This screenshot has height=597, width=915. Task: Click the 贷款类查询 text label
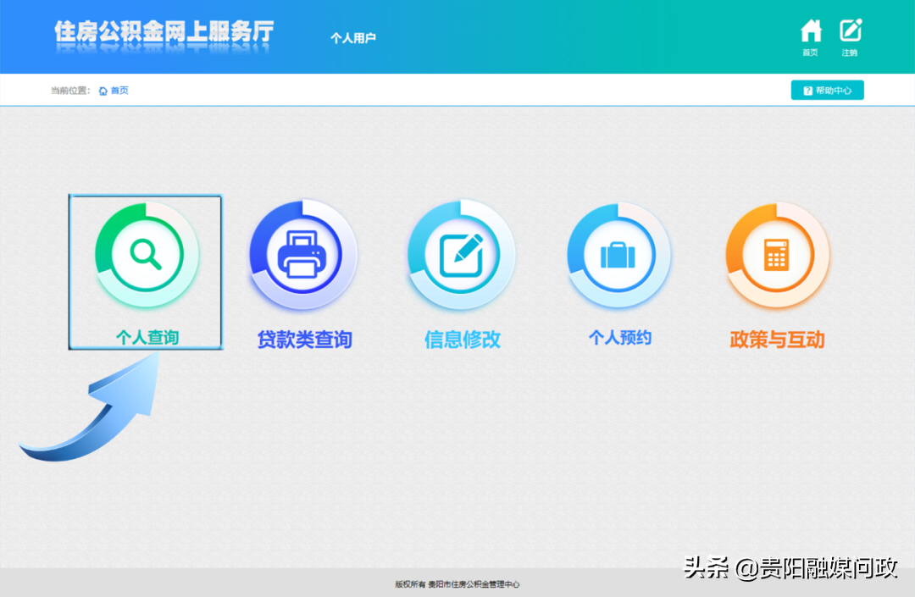tap(302, 339)
